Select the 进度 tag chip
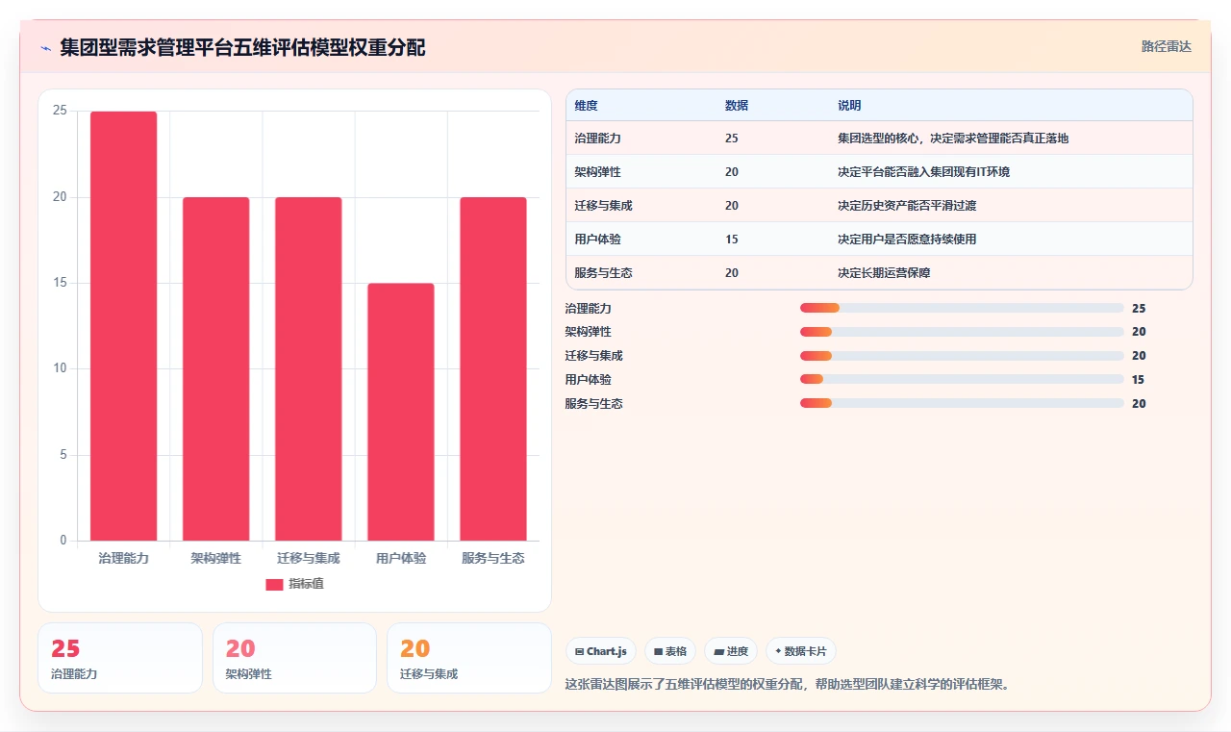Viewport: 1231px width, 732px height. pos(731,651)
